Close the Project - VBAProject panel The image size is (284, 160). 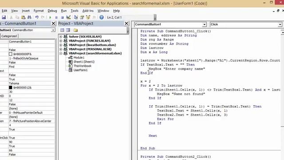coord(126,24)
